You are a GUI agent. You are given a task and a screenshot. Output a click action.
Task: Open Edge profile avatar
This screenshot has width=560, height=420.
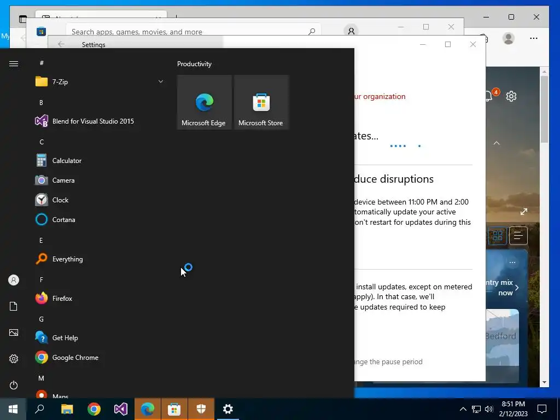point(508,38)
